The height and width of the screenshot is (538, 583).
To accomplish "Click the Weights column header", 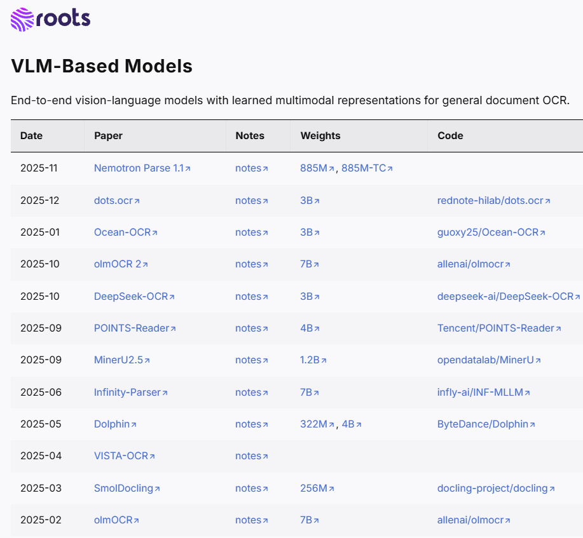I will tap(320, 135).
